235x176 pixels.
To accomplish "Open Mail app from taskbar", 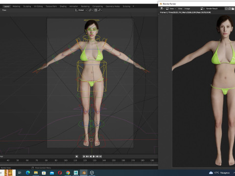I will [x=52, y=173].
